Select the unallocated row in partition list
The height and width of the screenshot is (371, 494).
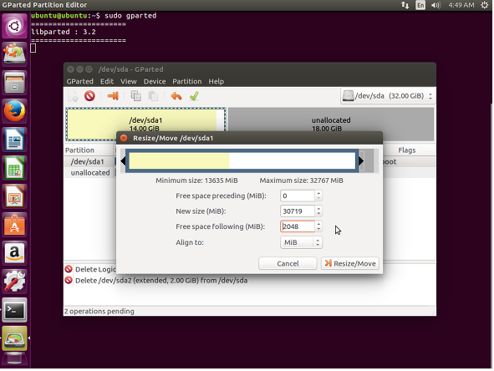(x=89, y=173)
